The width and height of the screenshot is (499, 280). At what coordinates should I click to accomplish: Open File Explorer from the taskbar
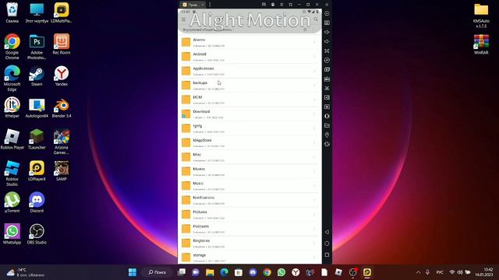[210, 272]
